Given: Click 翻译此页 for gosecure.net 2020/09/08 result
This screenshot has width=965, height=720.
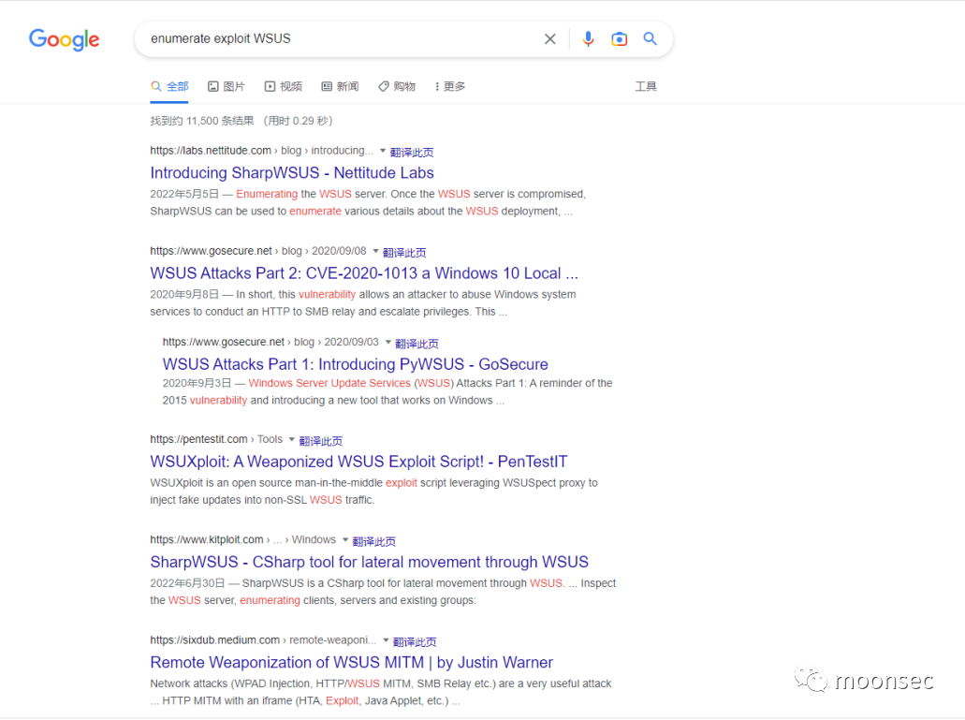Looking at the screenshot, I should (x=404, y=252).
